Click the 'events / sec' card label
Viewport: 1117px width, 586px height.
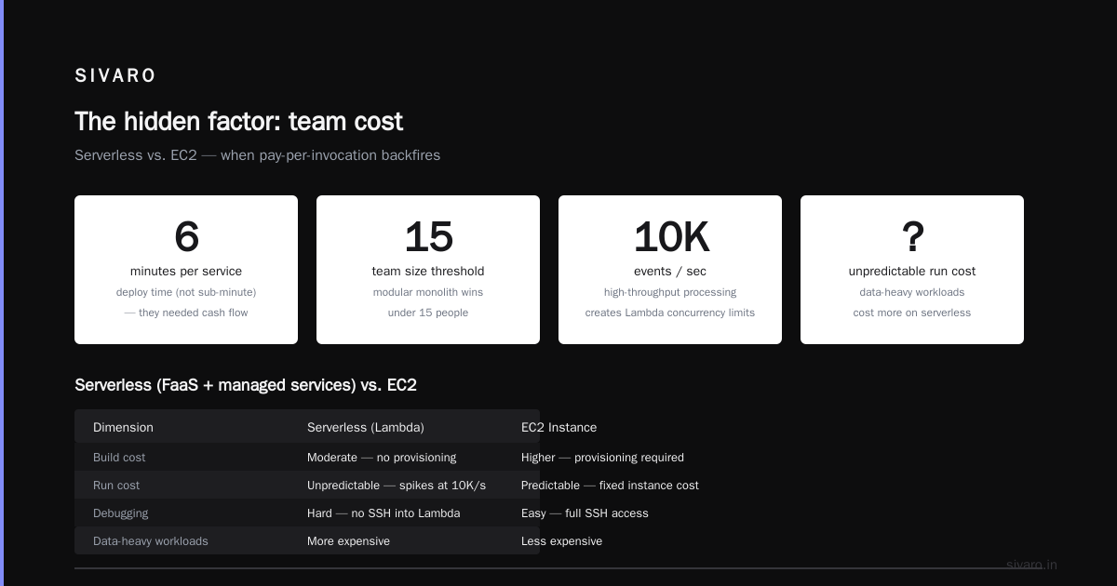(670, 272)
